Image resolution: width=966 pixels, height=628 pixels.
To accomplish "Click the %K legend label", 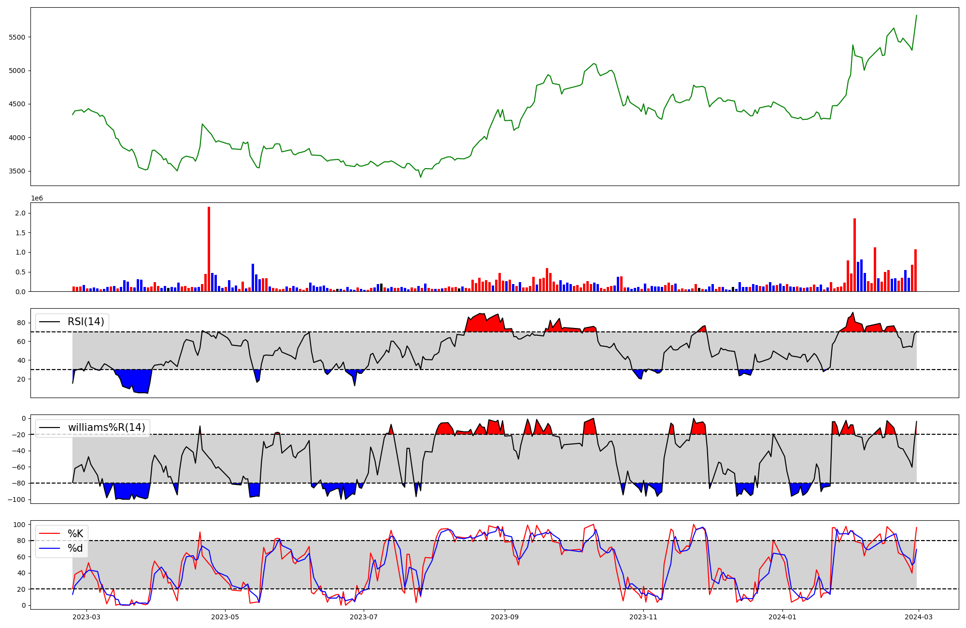I will tap(75, 534).
